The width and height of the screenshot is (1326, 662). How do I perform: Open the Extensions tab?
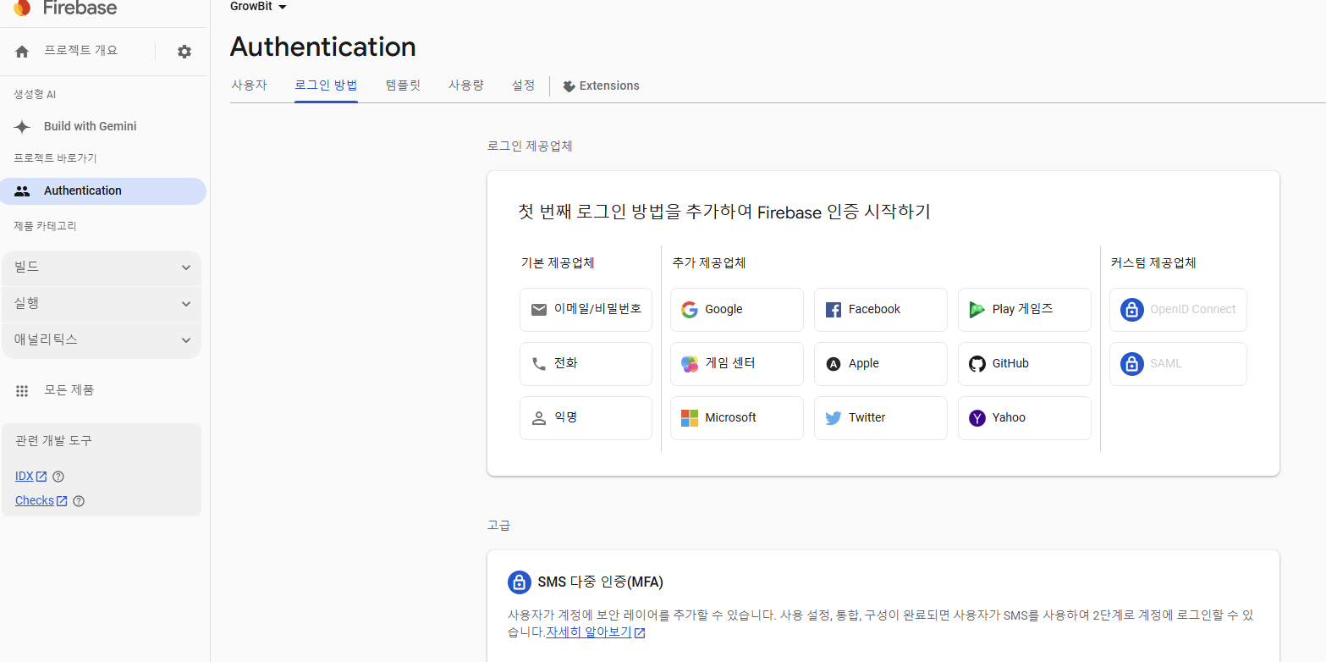point(601,86)
